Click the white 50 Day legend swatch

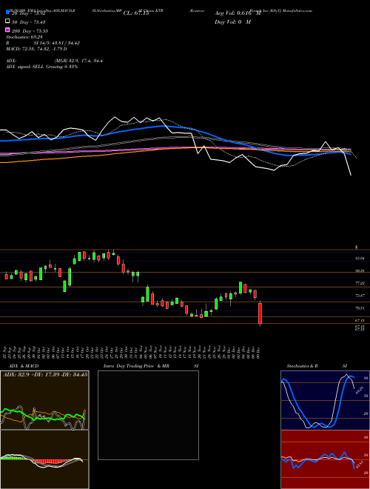(7, 21)
